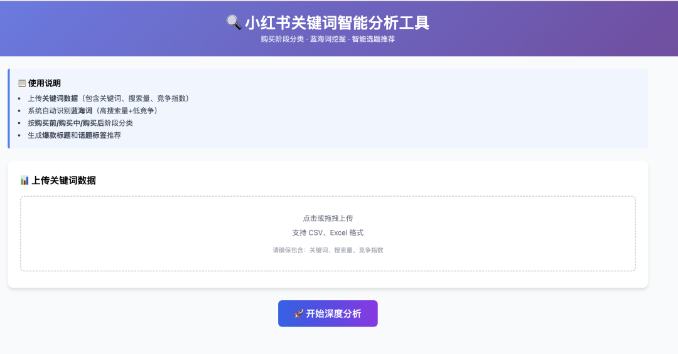Click the bar chart icon beside 上传关键词数据
This screenshot has width=678, height=354.
[x=24, y=180]
